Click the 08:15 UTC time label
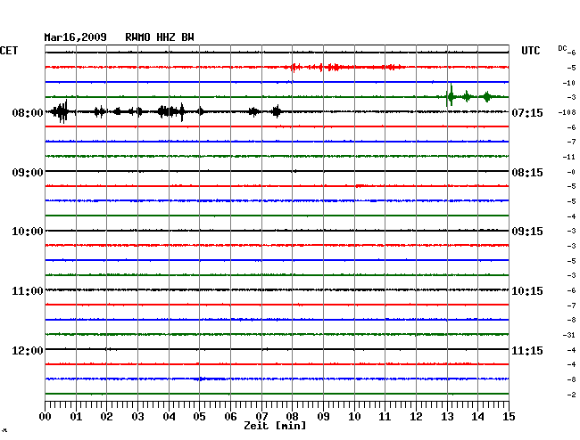This screenshot has width=580, height=440. coord(527,173)
